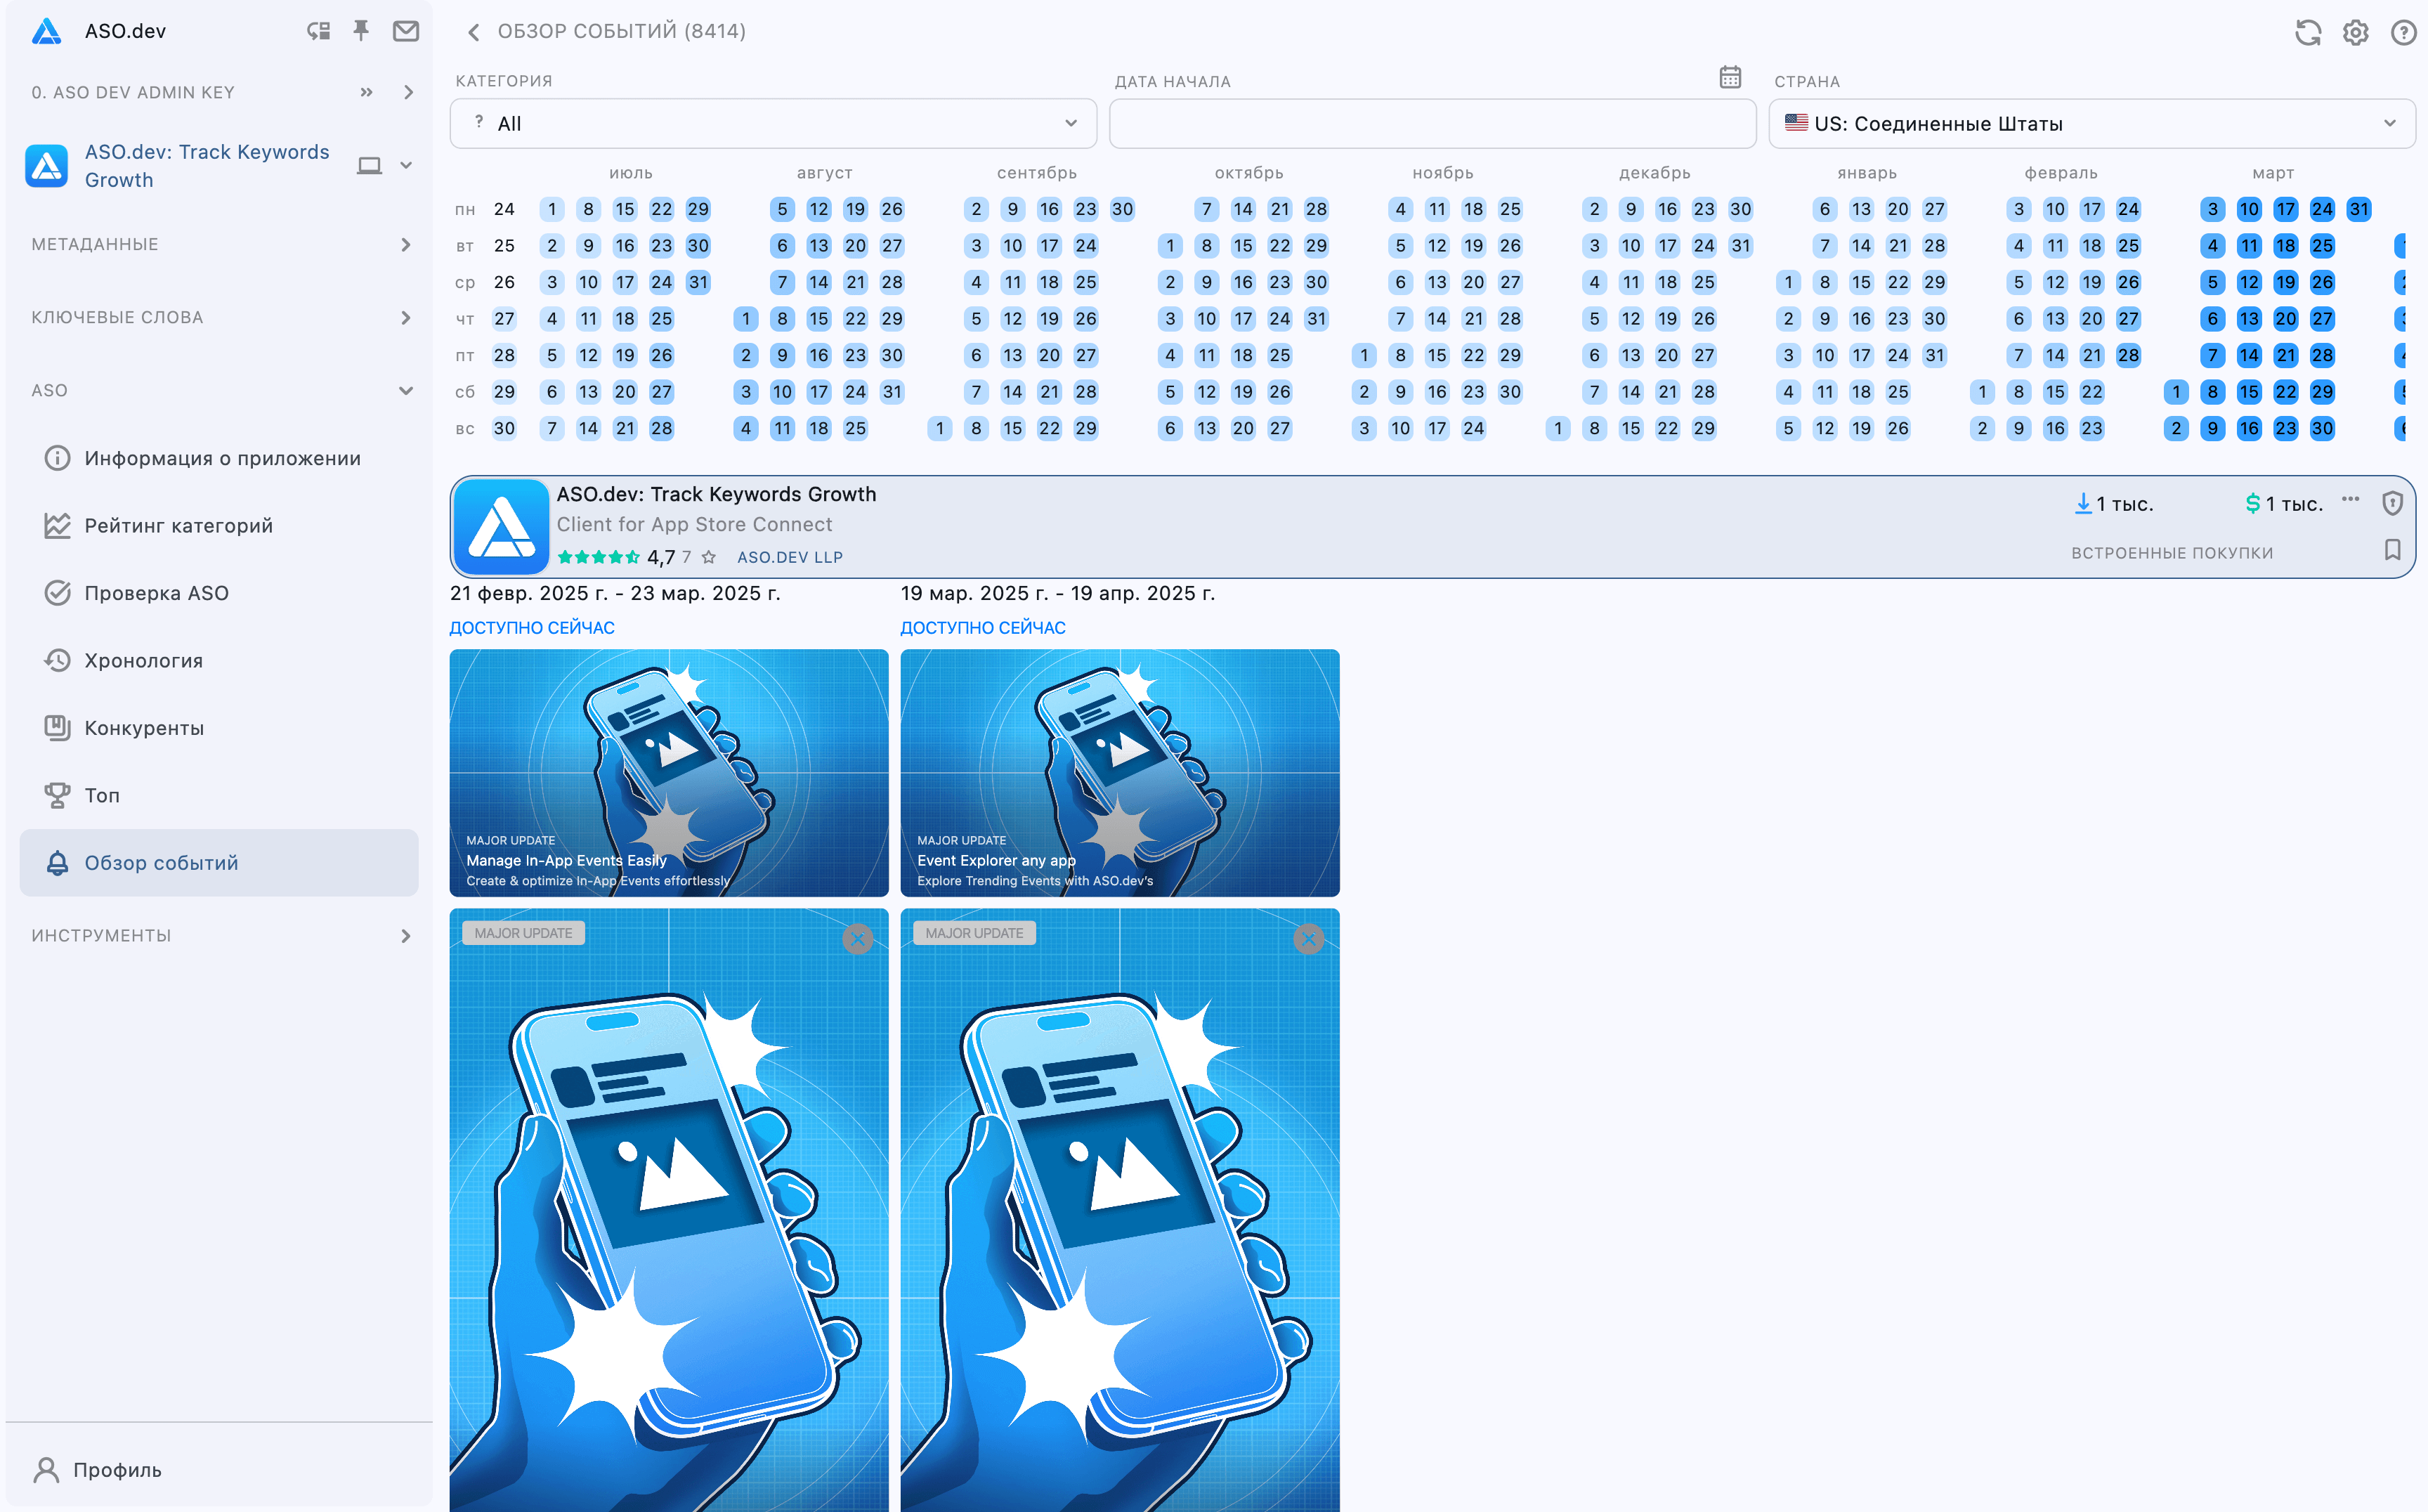Select Обзор событий in sidebar

[219, 863]
